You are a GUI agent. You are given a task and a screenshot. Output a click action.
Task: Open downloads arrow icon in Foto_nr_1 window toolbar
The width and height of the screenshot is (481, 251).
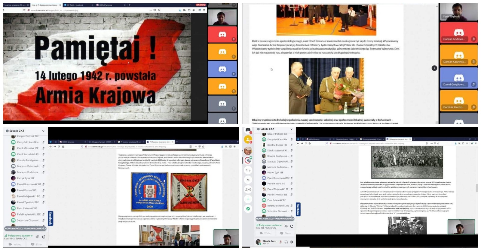click(x=180, y=10)
